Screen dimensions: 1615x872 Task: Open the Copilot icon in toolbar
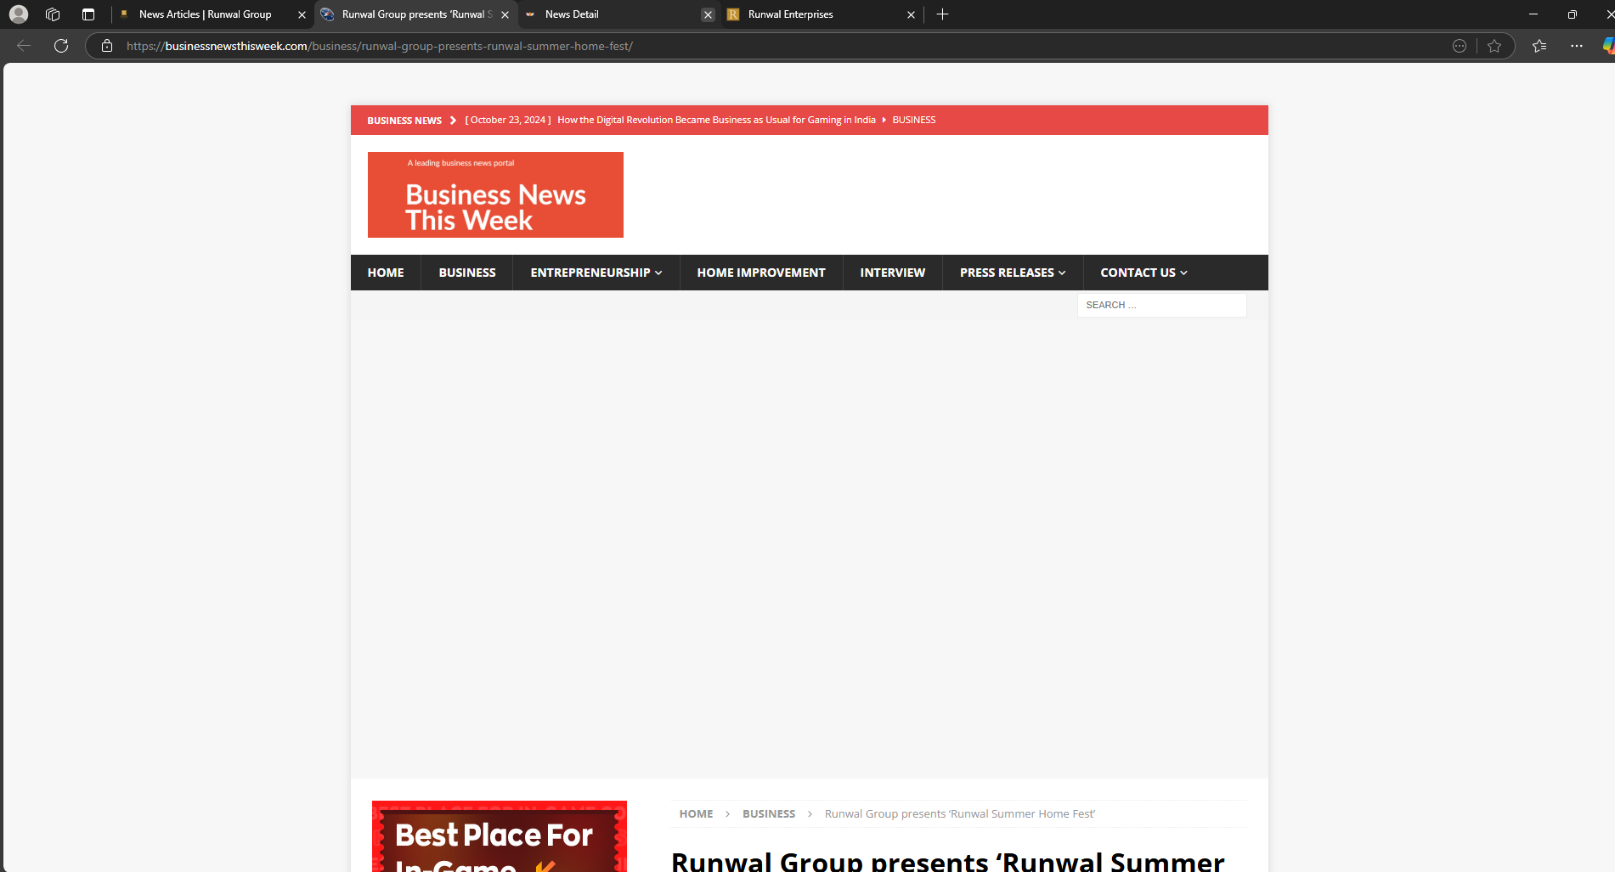coord(1607,46)
